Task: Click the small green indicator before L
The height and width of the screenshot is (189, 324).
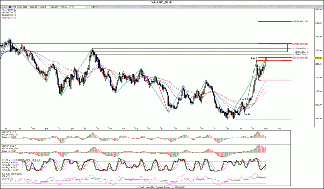Action: point(2,7)
